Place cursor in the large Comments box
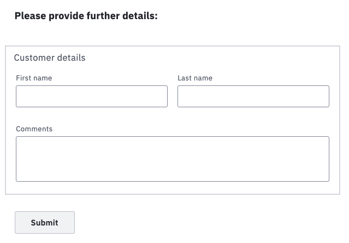349x243 pixels. click(173, 159)
